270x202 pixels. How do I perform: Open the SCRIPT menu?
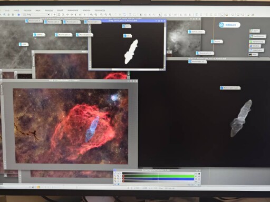[60, 11]
